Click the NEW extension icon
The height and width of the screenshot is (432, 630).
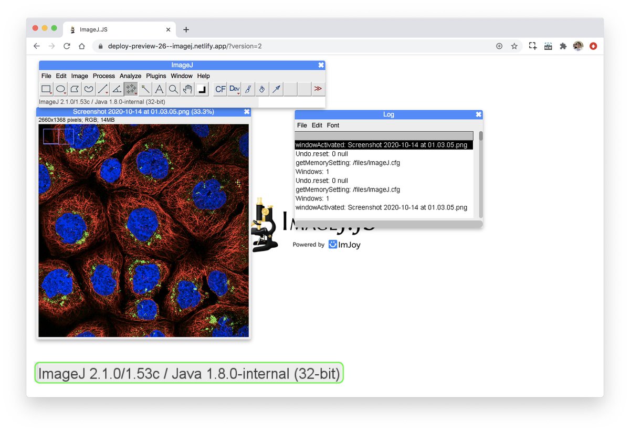[548, 46]
